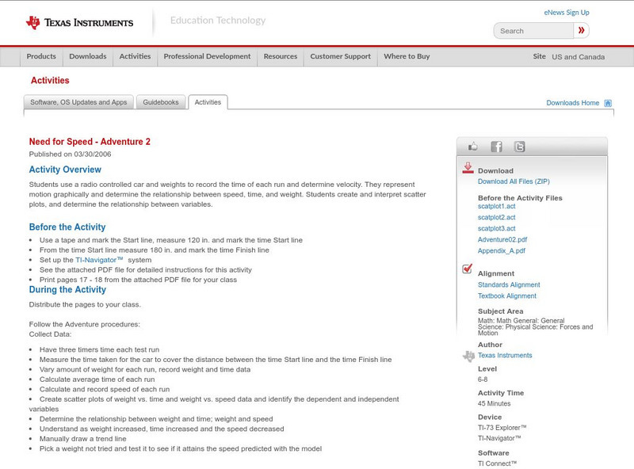
Task: Open the Texas Instruments author link
Action: click(505, 355)
